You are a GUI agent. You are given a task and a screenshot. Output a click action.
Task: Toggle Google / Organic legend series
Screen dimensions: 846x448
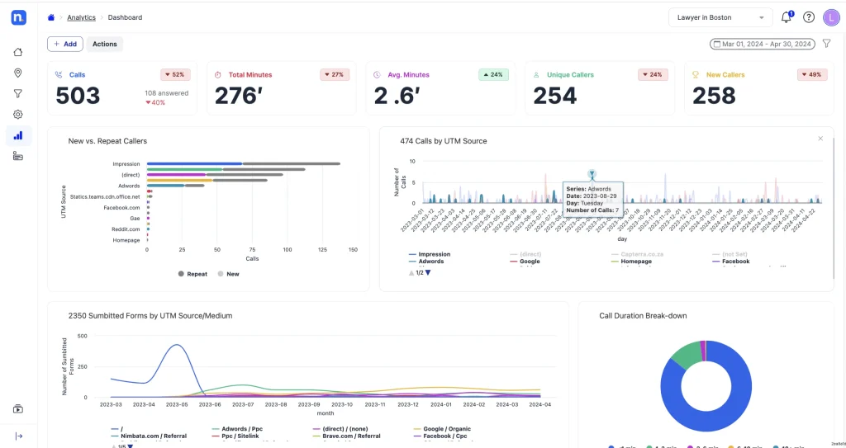[x=442, y=428]
